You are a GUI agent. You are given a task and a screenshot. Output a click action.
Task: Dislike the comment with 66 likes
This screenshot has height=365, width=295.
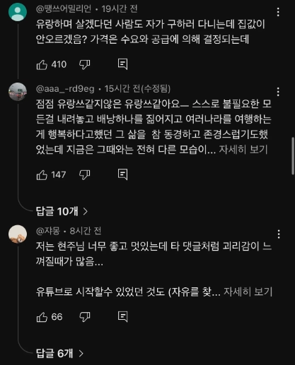coord(85,317)
